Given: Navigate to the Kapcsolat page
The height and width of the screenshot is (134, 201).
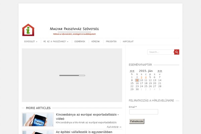Looking at the screenshot, I should coord(128,42).
